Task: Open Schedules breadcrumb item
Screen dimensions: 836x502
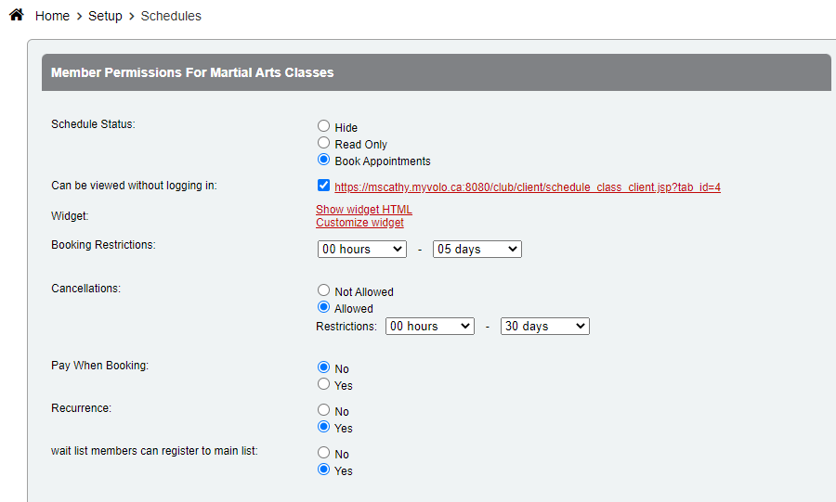Action: (171, 16)
